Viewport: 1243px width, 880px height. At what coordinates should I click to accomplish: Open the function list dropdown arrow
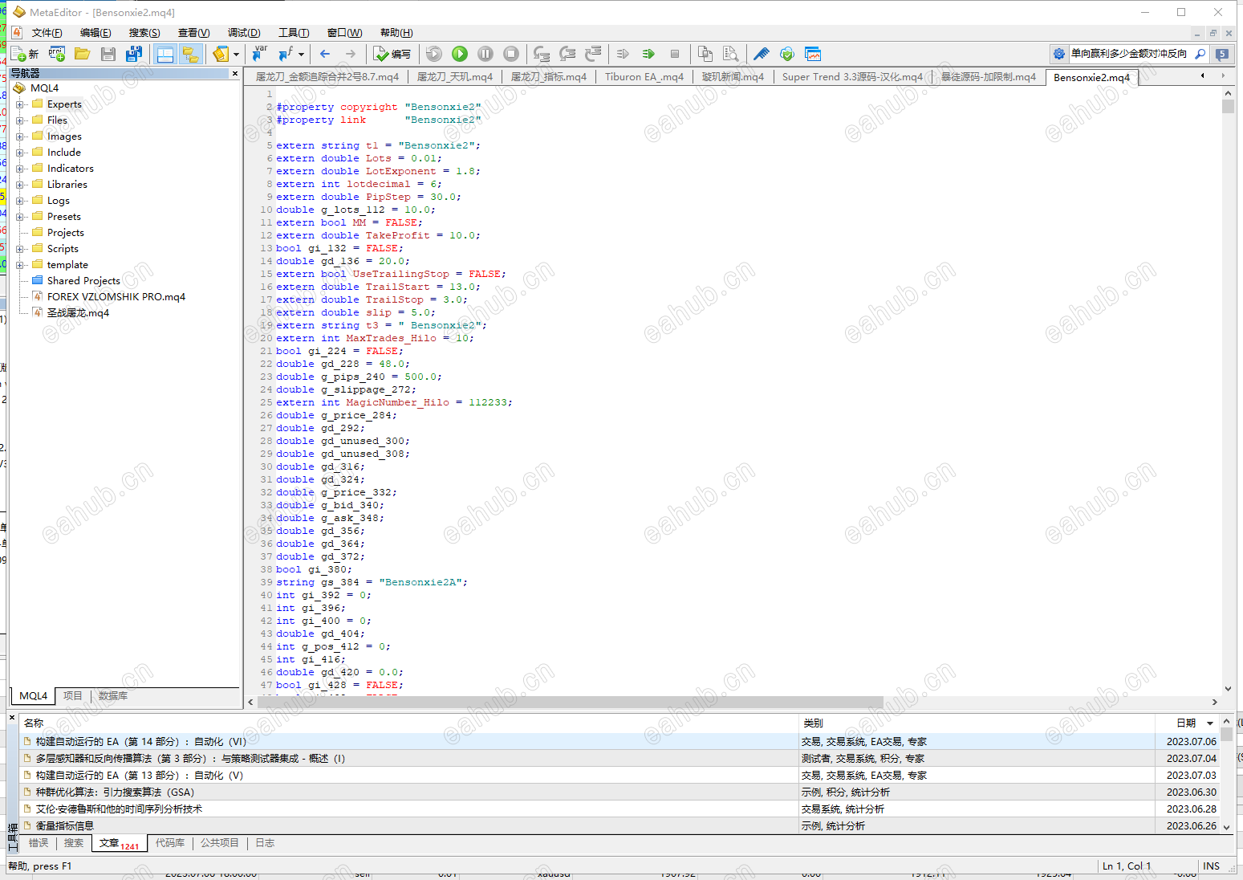pyautogui.click(x=301, y=54)
